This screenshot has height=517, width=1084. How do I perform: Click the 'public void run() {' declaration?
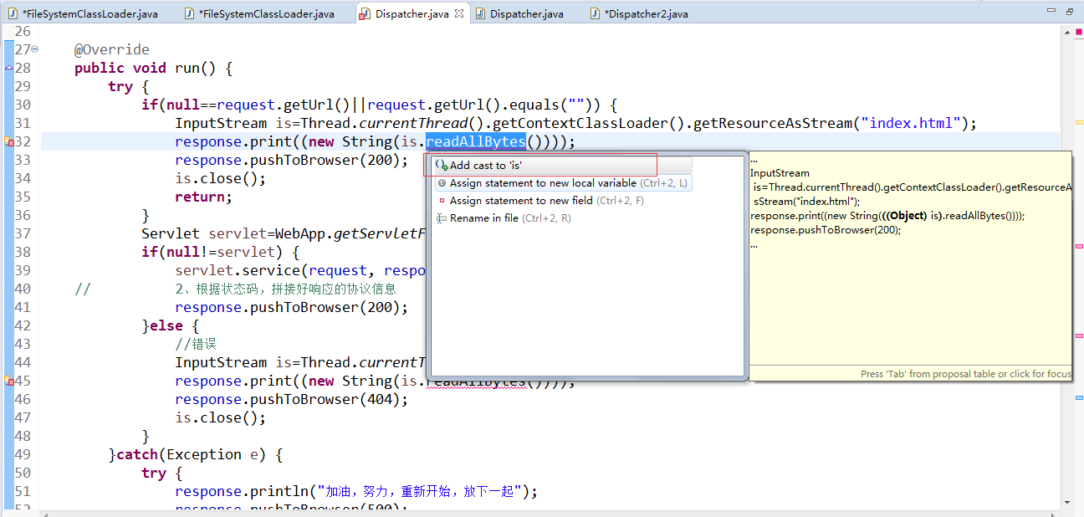pyautogui.click(x=154, y=69)
